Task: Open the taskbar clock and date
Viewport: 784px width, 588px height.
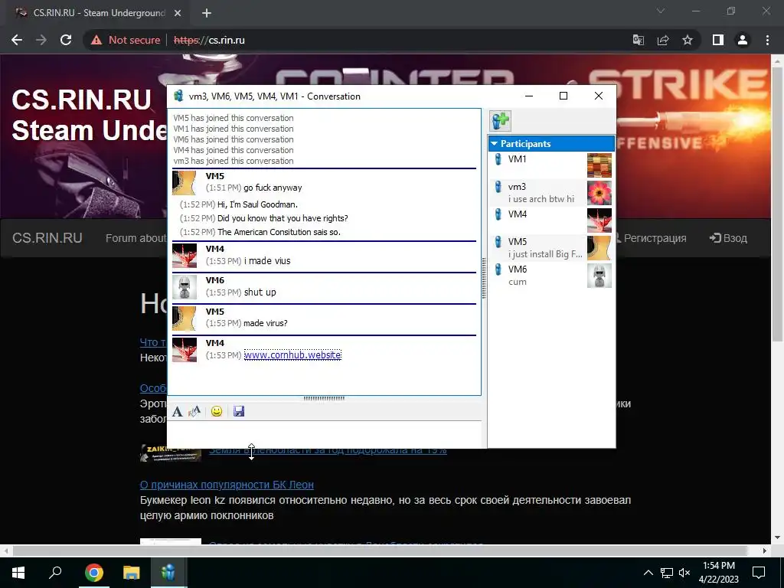Action: (718, 573)
